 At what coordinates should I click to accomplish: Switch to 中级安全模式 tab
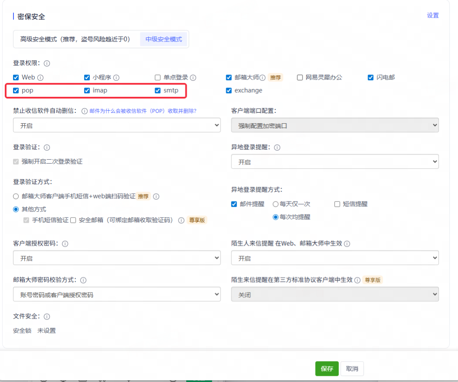tap(164, 39)
